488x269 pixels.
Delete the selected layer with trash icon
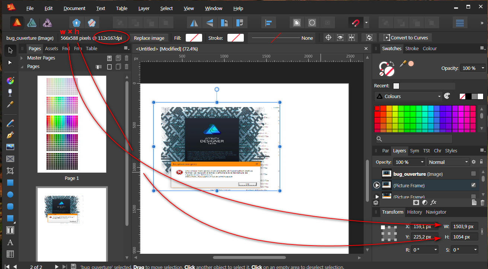pyautogui.click(x=482, y=202)
